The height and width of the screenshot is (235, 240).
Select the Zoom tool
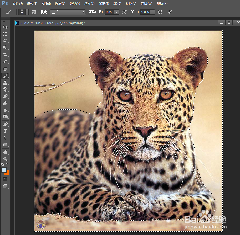point(5,159)
